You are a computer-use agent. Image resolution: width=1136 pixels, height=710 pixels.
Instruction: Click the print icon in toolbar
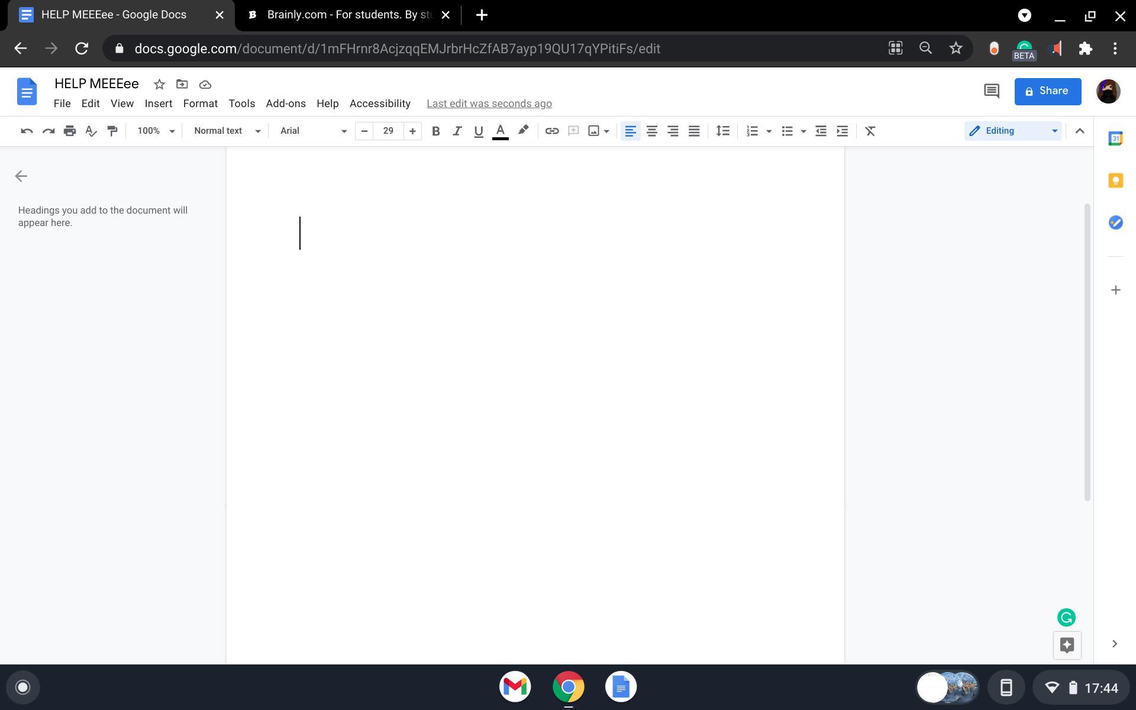click(x=70, y=131)
